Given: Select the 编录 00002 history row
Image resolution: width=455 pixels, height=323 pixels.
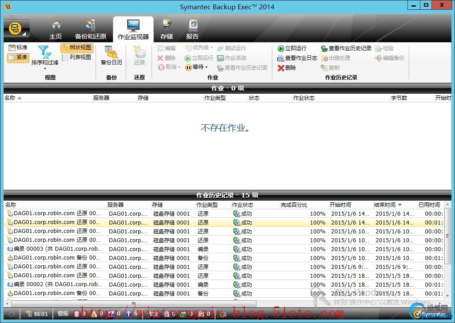Looking at the screenshot, I should (x=224, y=284).
